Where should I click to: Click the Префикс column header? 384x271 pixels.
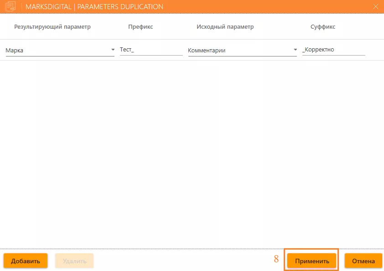tap(140, 27)
